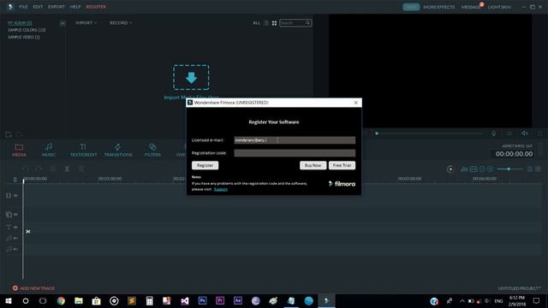Click the grid view icon right of zoom slider
The image size is (548, 308).
[539, 169]
